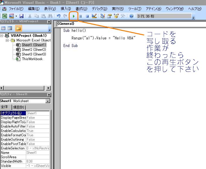Run the macro with the green play button
Viewport: 206px width, 169px height.
tap(74, 16)
